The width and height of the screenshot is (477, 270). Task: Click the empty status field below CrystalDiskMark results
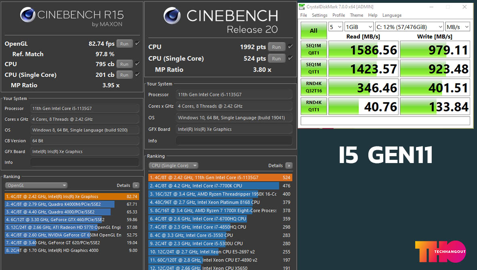pyautogui.click(x=385, y=121)
